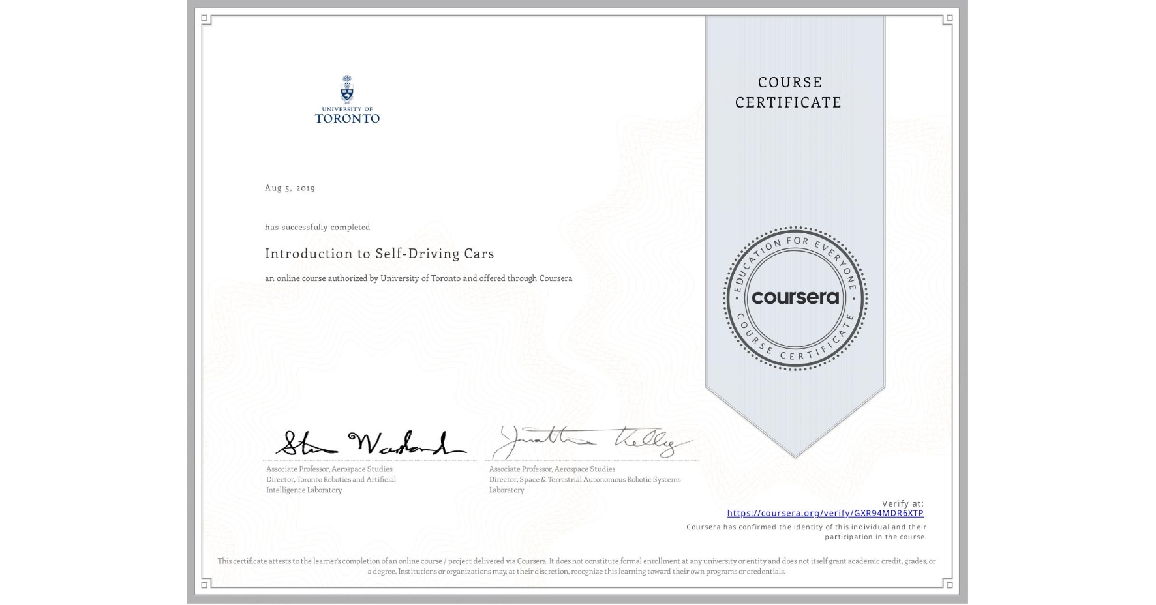Image resolution: width=1156 pixels, height=605 pixels.
Task: Open the coursera.org verify link
Action: click(825, 513)
